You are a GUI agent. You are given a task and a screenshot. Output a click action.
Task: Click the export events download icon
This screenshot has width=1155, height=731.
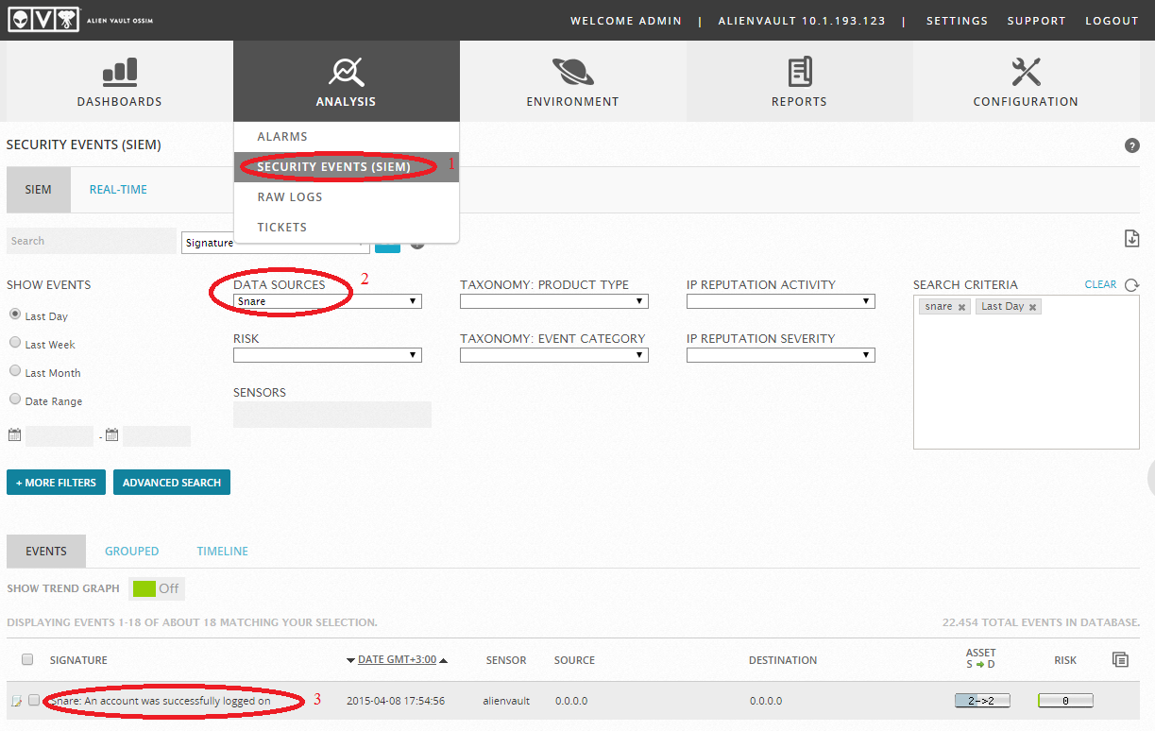click(1131, 239)
